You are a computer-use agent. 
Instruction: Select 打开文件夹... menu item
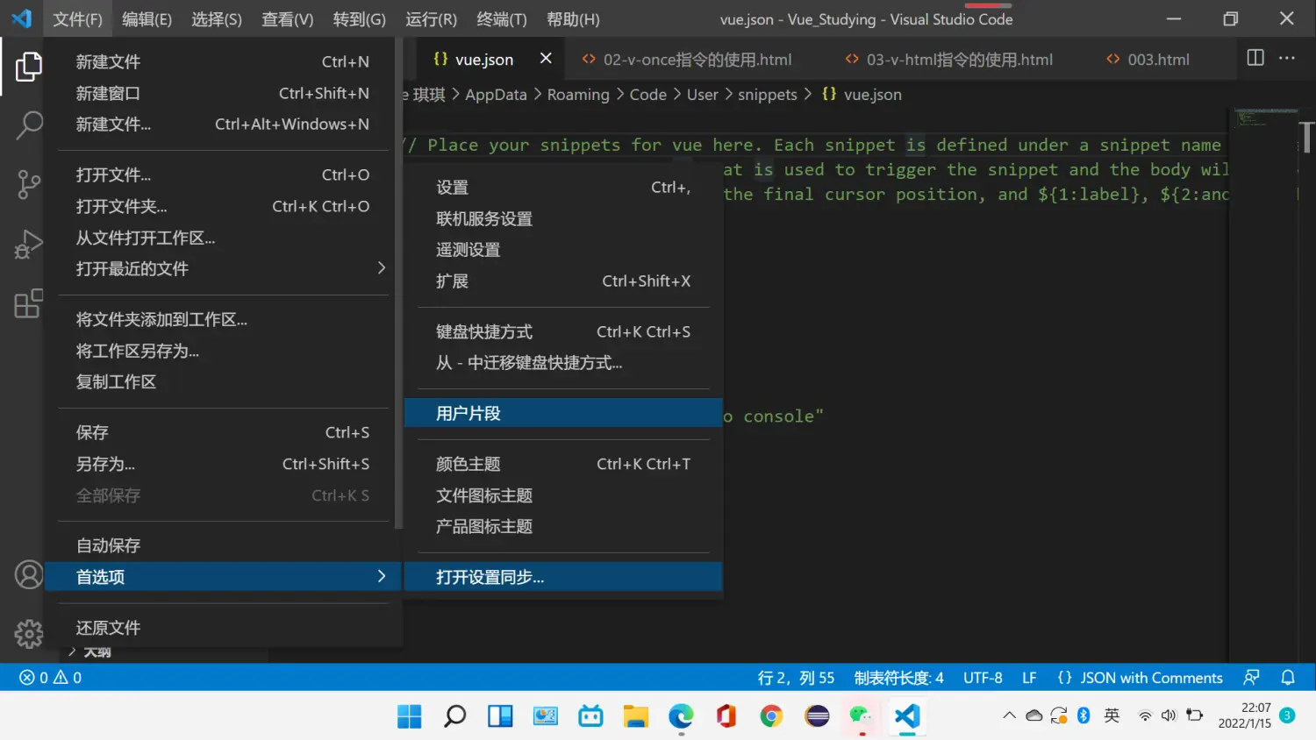point(223,206)
